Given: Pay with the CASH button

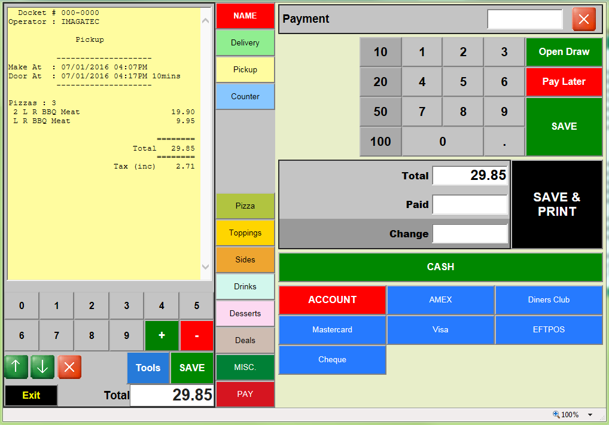Looking at the screenshot, I should pos(440,267).
